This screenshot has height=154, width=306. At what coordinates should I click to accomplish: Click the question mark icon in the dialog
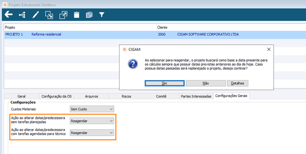(x=133, y=64)
